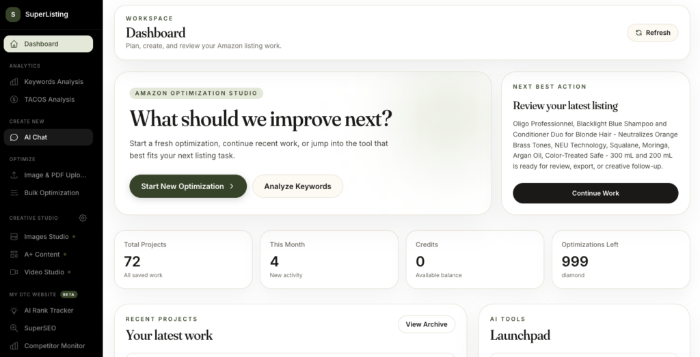Screen dimensions: 700x357
Task: Click the Keywords Analysis bar chart icon
Action: point(14,81)
